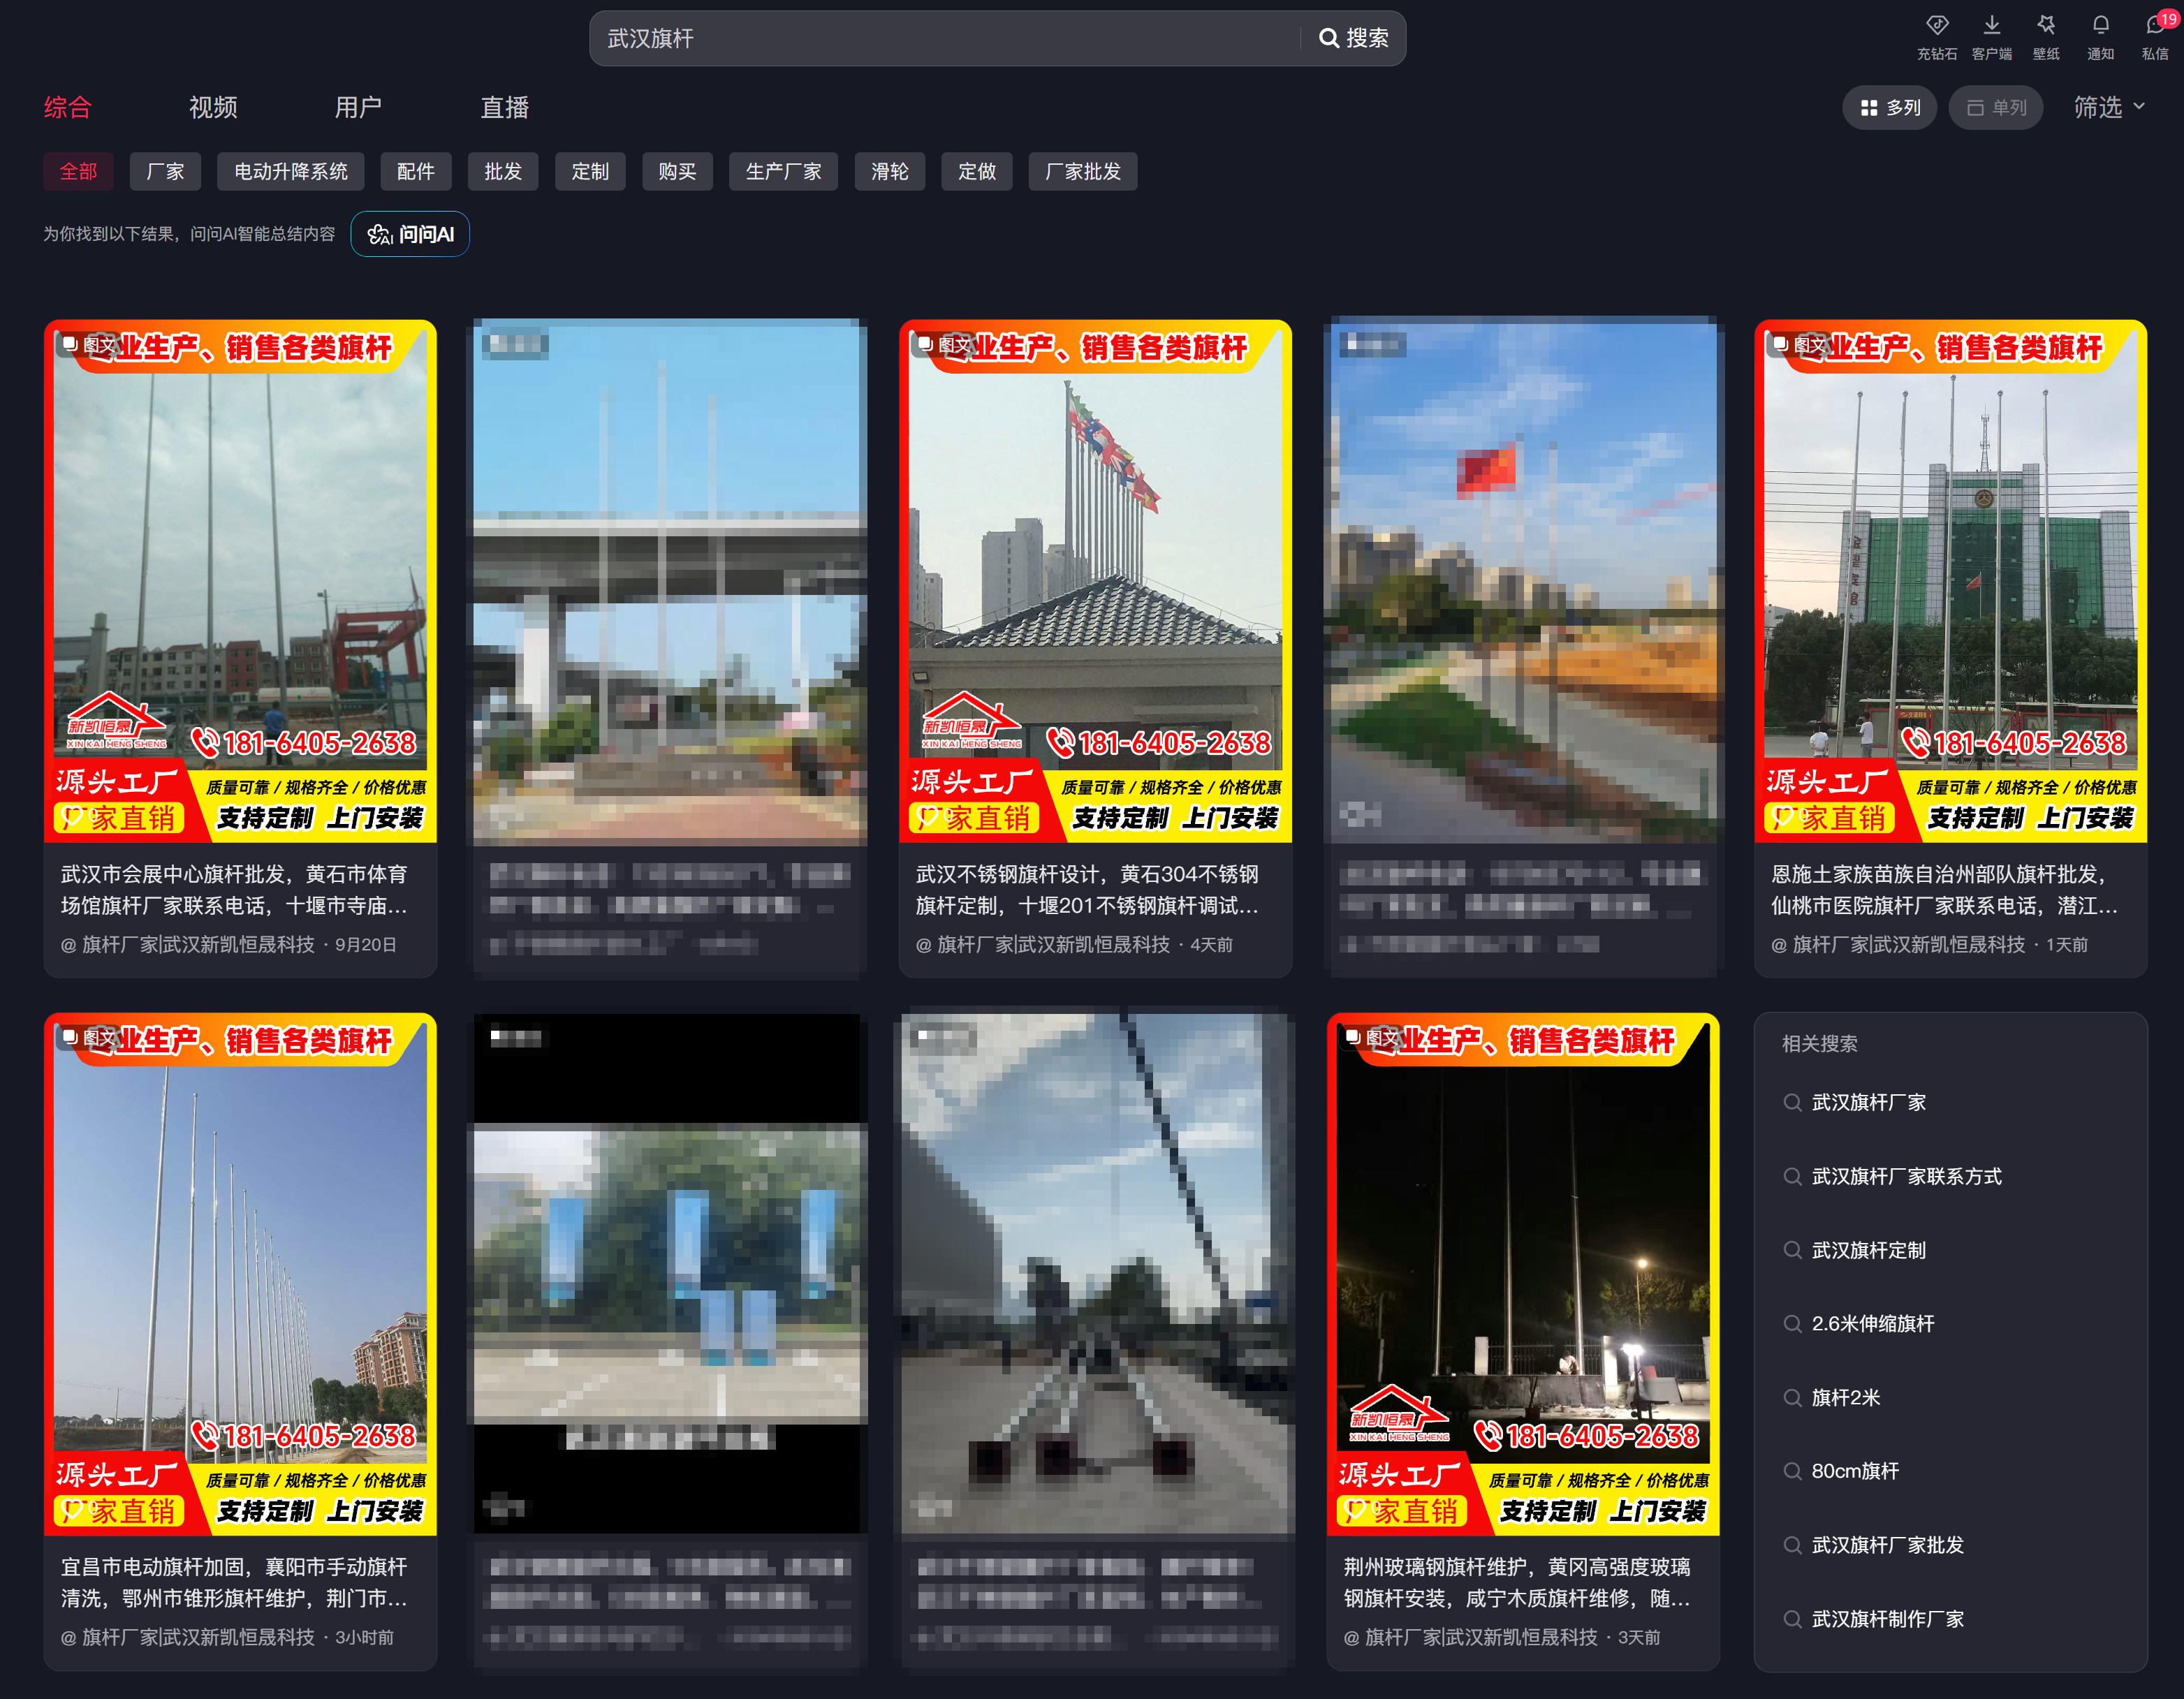This screenshot has width=2184, height=1699.
Task: Open 私信 private messages icon
Action: [x=2154, y=26]
